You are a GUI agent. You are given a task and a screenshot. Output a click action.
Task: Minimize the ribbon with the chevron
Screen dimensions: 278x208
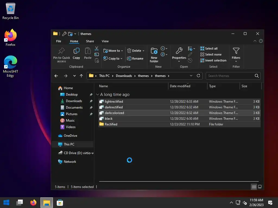coord(255,41)
